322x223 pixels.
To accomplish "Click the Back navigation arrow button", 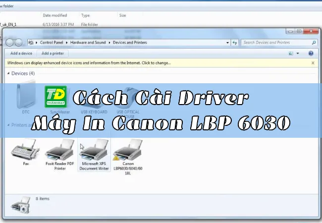I will pos(9,43).
